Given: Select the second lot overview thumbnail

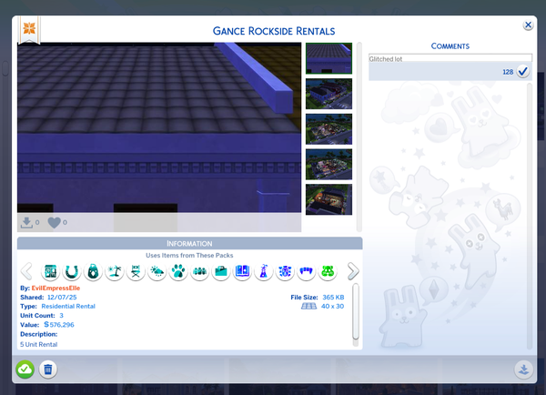Looking at the screenshot, I should click(329, 94).
